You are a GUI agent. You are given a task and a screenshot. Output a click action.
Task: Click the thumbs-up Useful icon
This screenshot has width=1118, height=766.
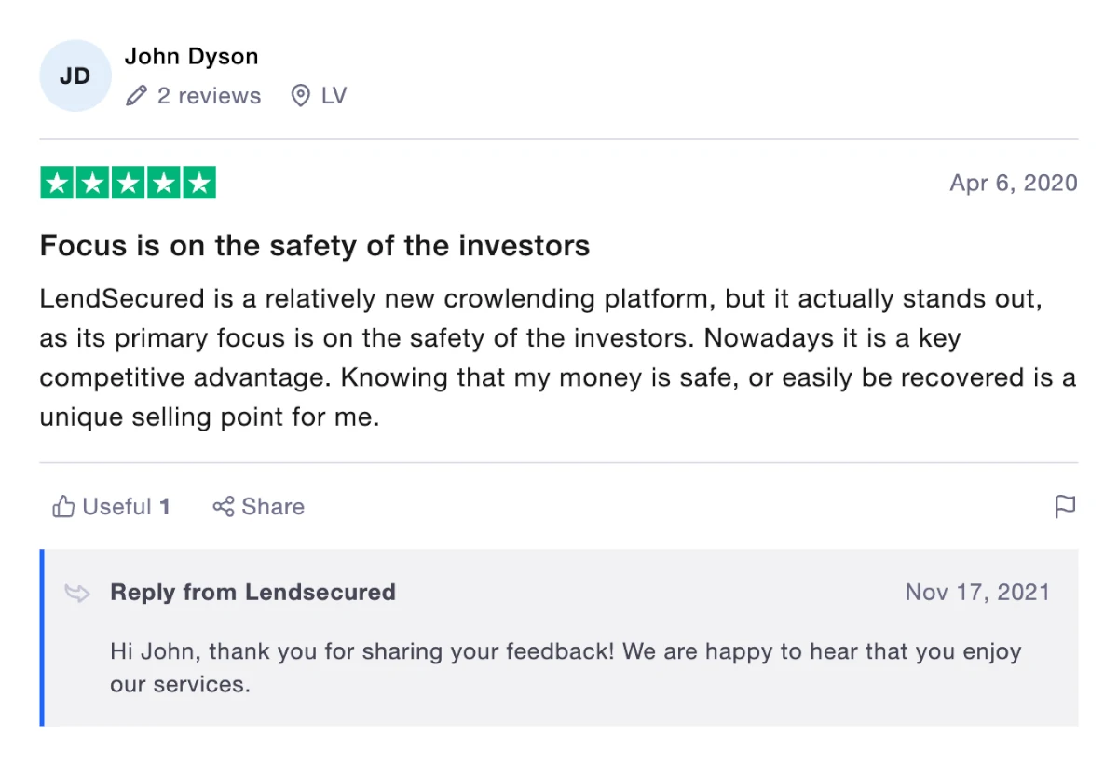point(63,507)
